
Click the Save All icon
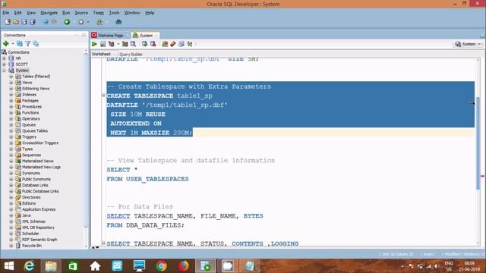pos(32,22)
